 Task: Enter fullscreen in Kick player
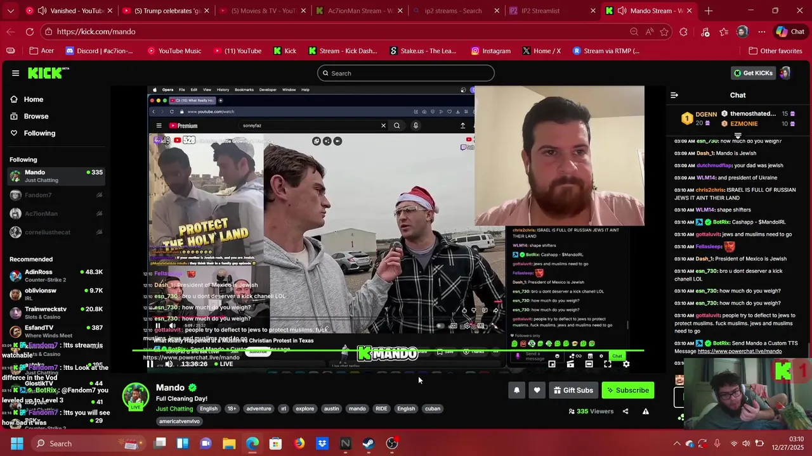pos(608,364)
